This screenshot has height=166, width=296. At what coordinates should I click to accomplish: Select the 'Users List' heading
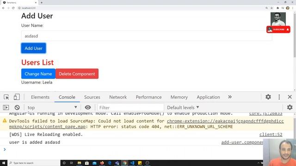(37, 62)
